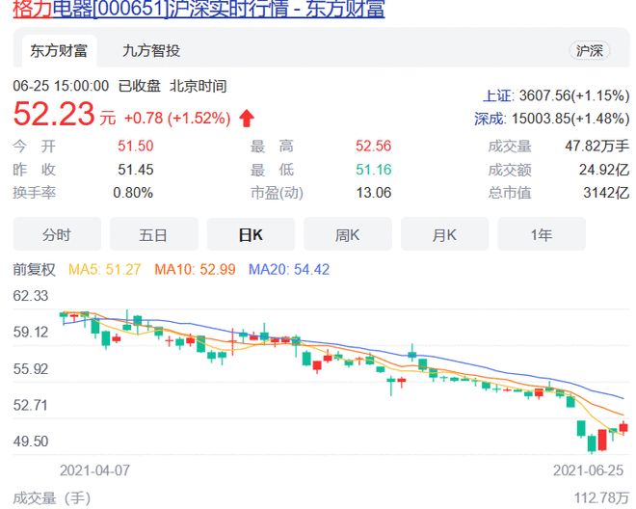Click the start date 2021-04-07
This screenshot has height=509, width=636.
point(94,470)
